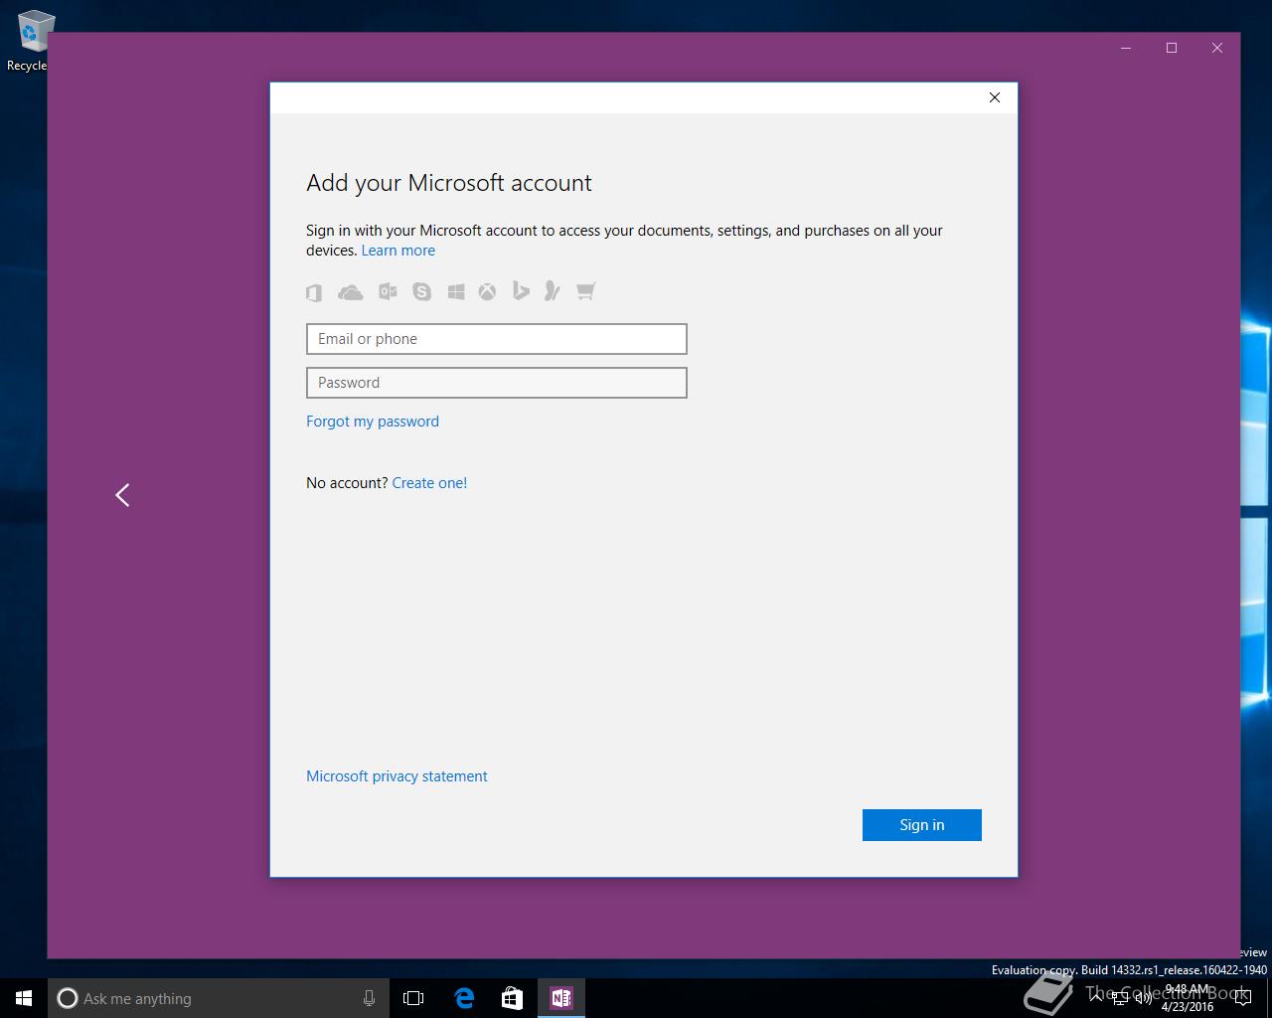
Task: Click the Office service icon
Action: [x=314, y=292]
